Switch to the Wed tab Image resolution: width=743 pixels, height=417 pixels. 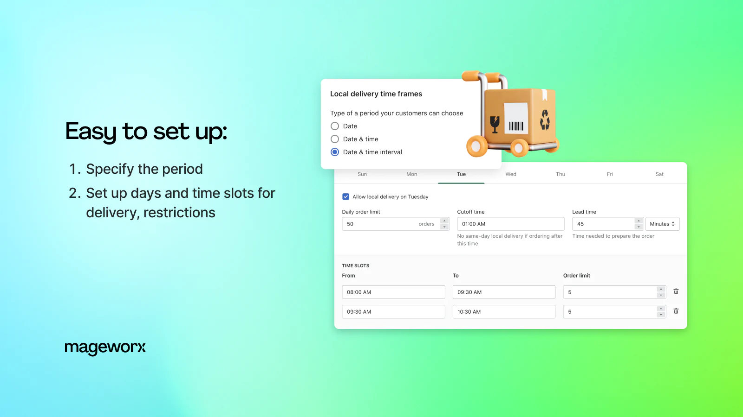pyautogui.click(x=511, y=174)
